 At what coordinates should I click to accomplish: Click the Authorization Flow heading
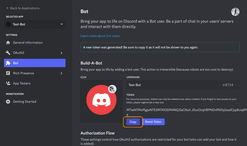tap(98, 133)
